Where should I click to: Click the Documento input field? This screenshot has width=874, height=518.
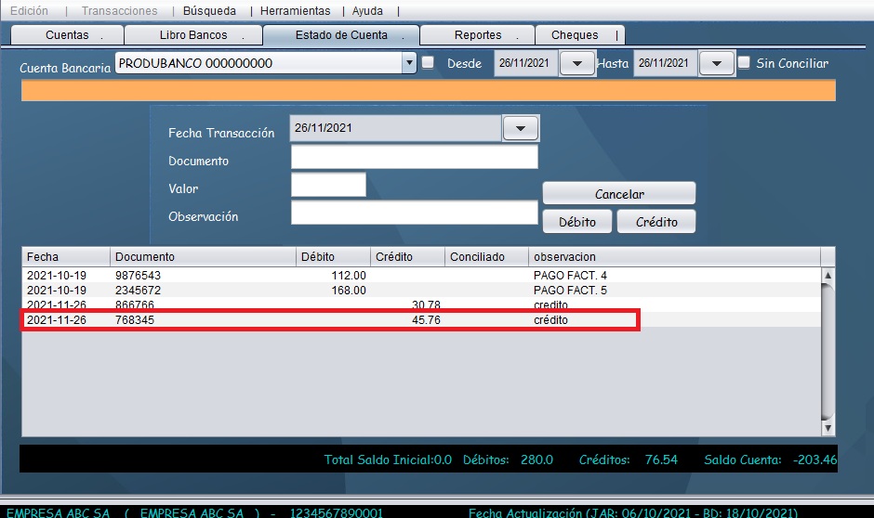point(415,158)
